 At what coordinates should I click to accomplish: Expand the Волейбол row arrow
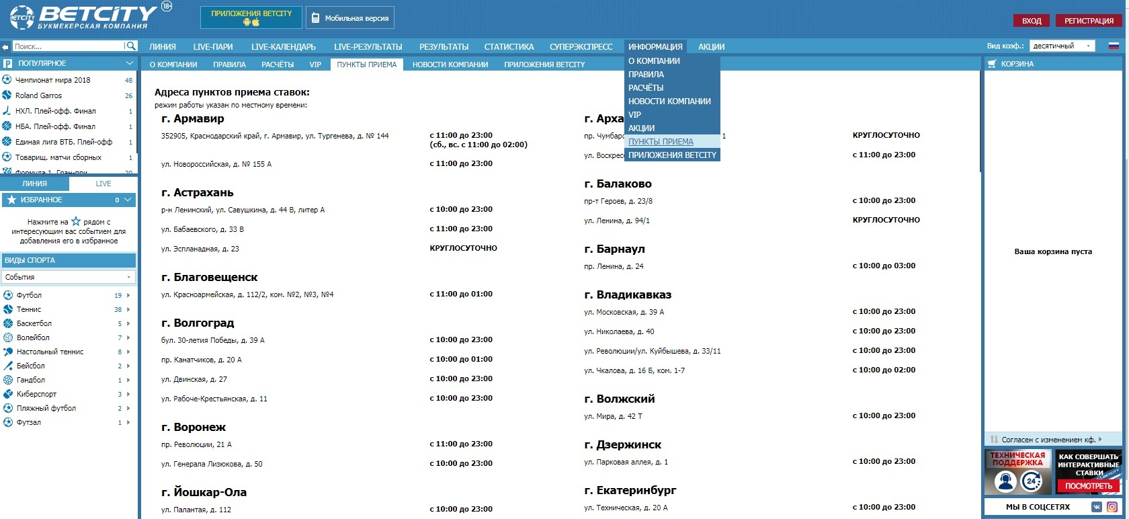(x=128, y=337)
